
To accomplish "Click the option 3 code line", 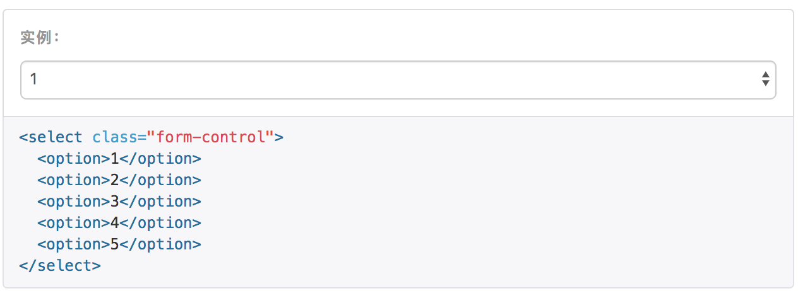I will pyautogui.click(x=119, y=202).
